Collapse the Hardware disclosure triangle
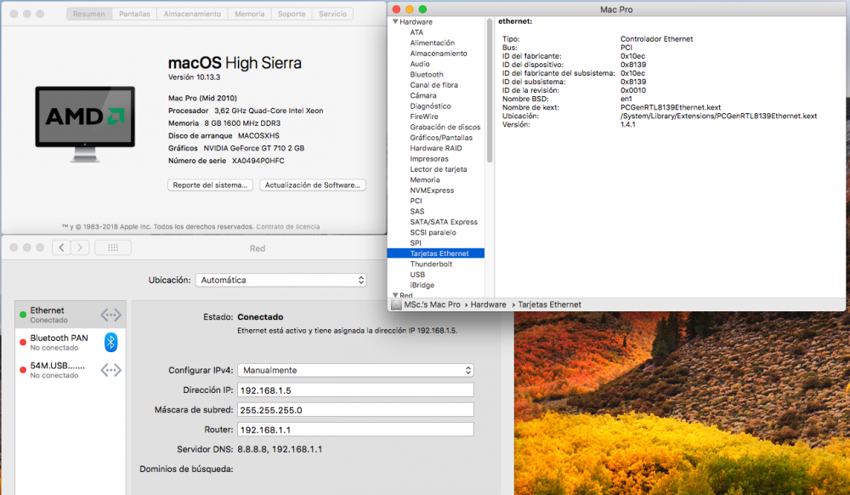The width and height of the screenshot is (850, 495). click(x=395, y=21)
